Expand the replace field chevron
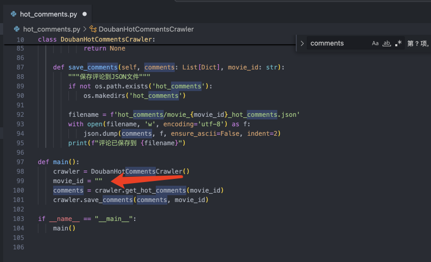 302,43
